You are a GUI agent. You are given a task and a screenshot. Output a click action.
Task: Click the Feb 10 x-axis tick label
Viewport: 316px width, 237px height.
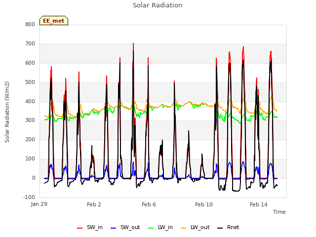[204, 204]
